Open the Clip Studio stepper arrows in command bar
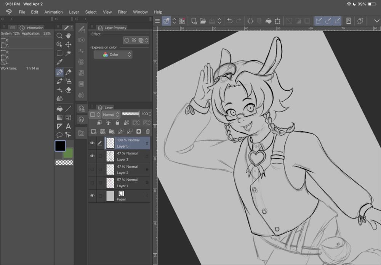 pos(174,21)
